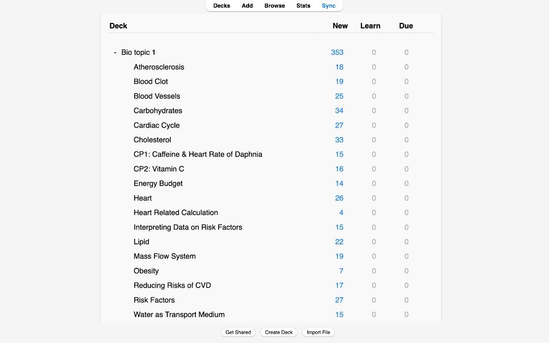This screenshot has width=549, height=343.
Task: Open the Mass Flow System deck
Action: [x=165, y=256]
